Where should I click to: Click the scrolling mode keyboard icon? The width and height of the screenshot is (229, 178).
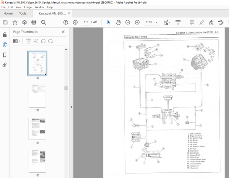coord(178,22)
